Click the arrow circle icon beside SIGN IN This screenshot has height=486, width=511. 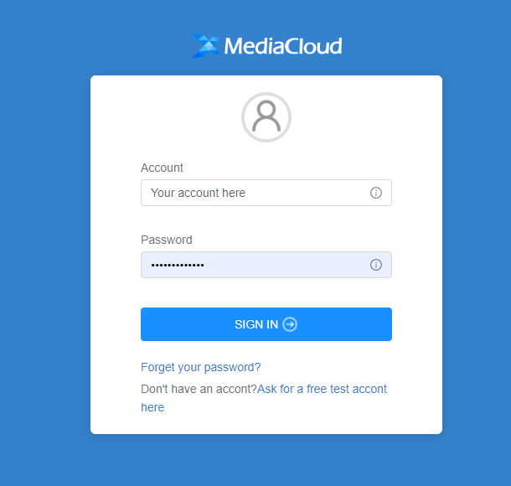click(290, 324)
